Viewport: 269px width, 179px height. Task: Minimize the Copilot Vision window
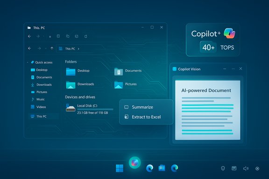[225, 69]
